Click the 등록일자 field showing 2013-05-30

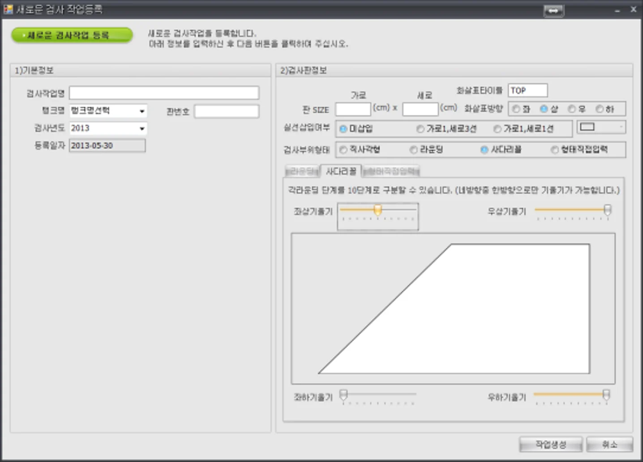coord(107,145)
